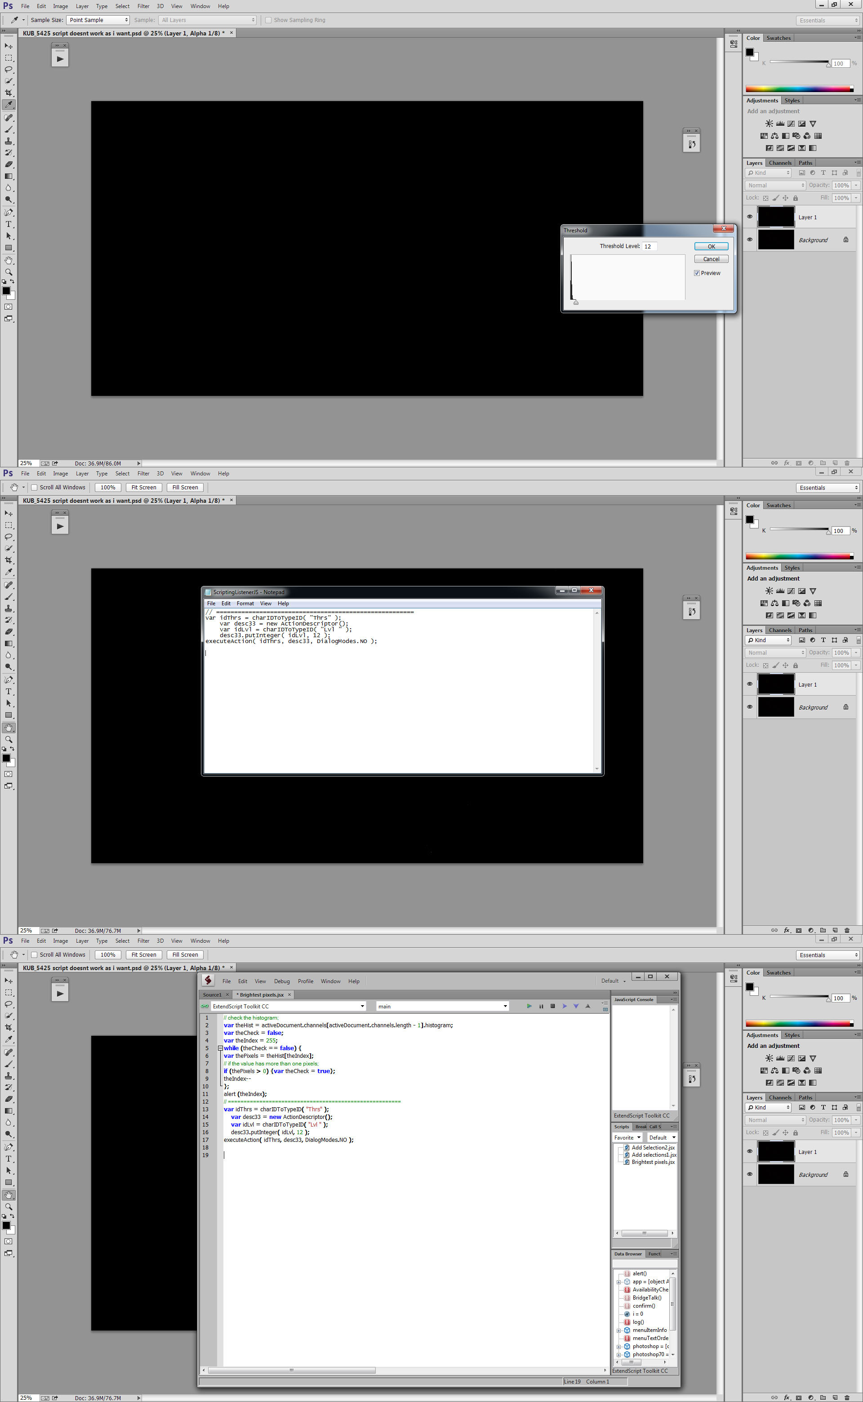The image size is (863, 1402).
Task: Click the threshold histogram slider triangle
Action: click(x=576, y=302)
